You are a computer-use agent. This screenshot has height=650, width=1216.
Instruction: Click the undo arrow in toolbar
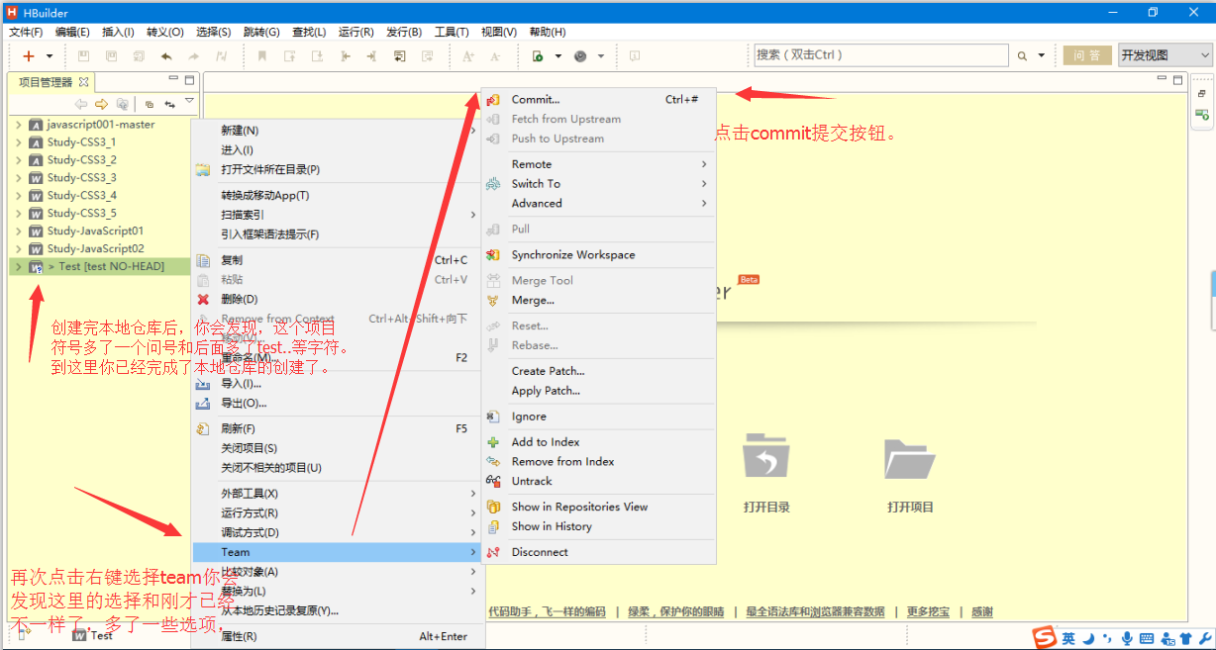tap(166, 56)
